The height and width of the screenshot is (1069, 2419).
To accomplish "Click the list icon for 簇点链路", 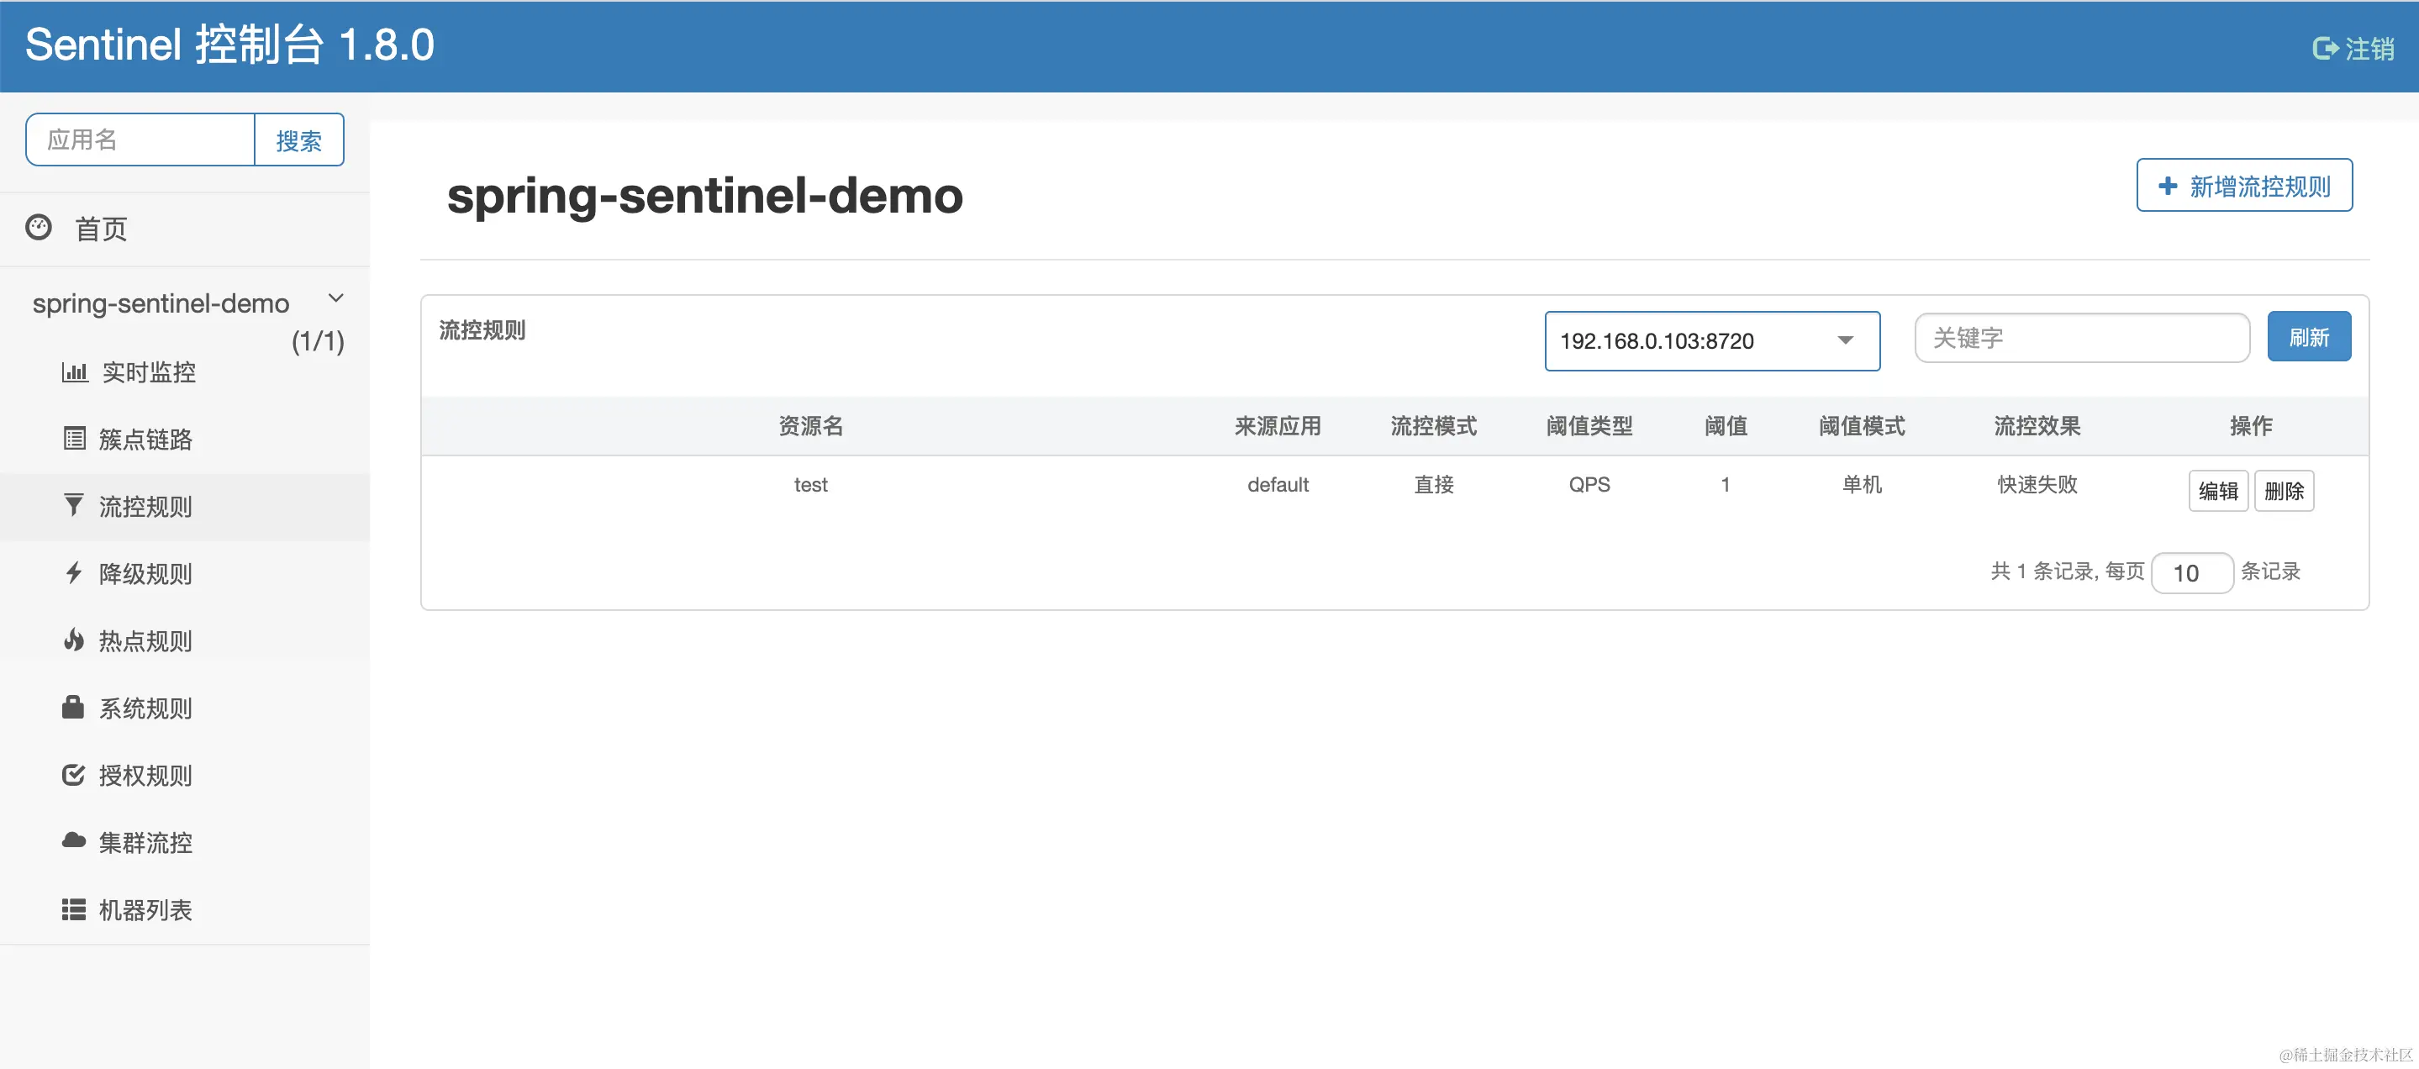I will pos(74,439).
